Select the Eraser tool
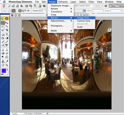 [x=3, y=45]
